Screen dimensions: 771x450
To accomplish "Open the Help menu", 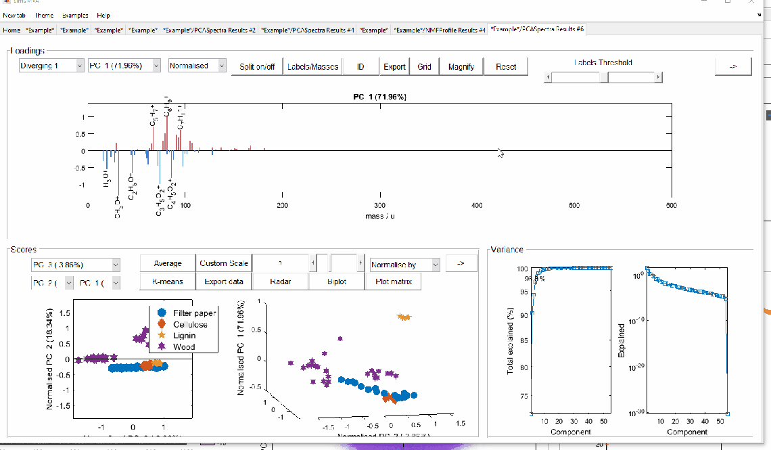I will pyautogui.click(x=103, y=15).
